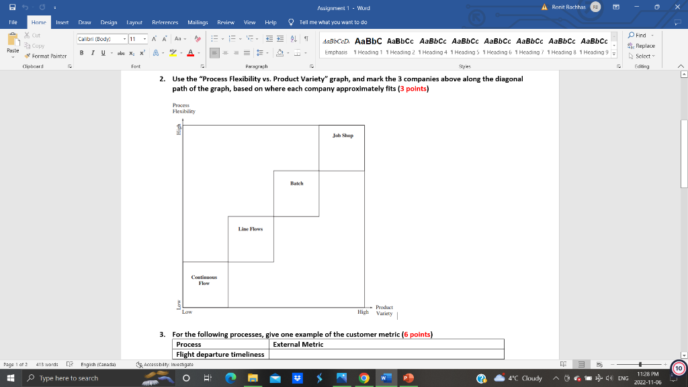
Task: Show paragraph marks with pilcrow icon
Action: [306, 38]
